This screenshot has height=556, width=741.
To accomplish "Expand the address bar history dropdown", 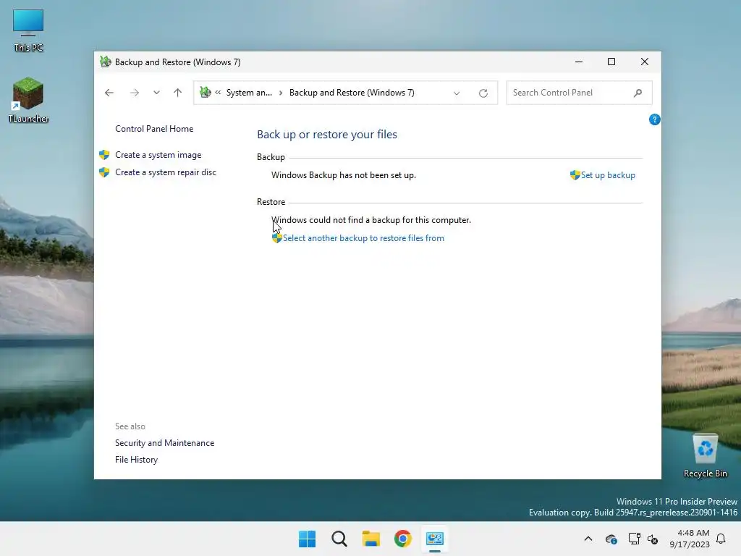I will coord(457,93).
